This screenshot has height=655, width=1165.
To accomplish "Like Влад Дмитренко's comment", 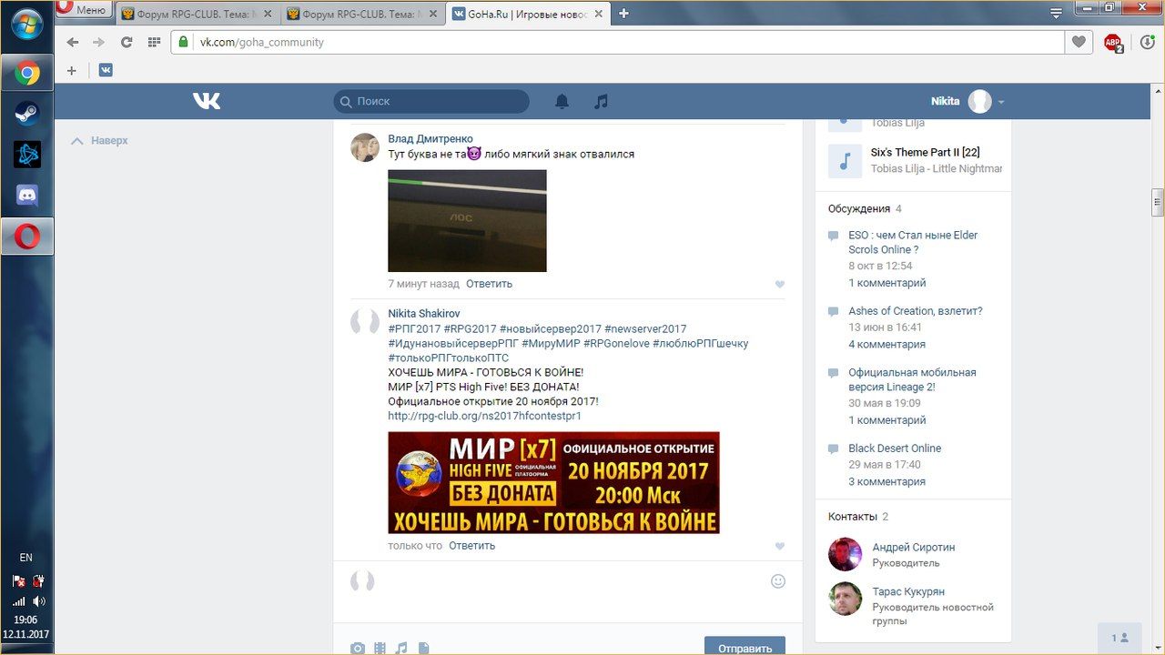I will pyautogui.click(x=779, y=284).
